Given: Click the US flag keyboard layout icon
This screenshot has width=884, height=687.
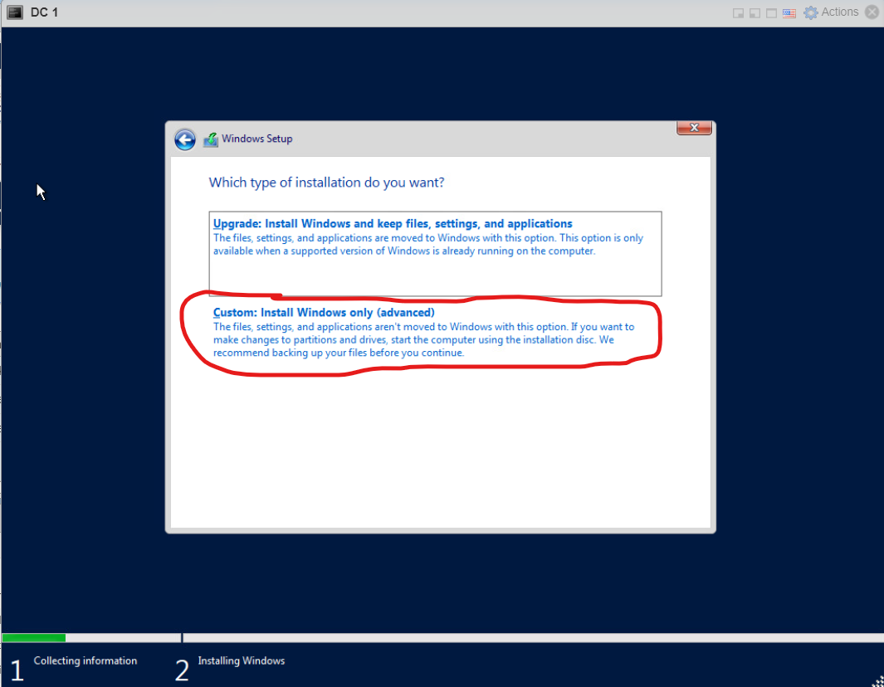Looking at the screenshot, I should (789, 12).
